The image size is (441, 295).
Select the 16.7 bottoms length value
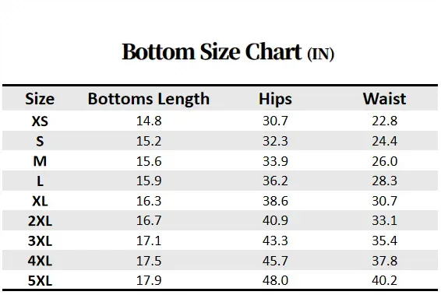pos(149,220)
